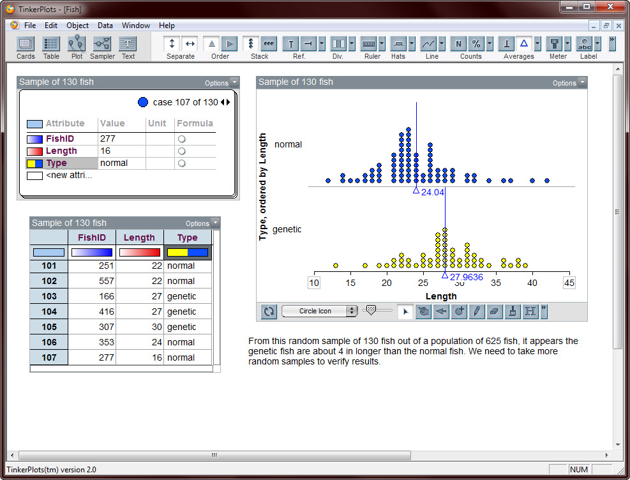
Task: Open the Line options dropdown arrow
Action: click(x=442, y=43)
